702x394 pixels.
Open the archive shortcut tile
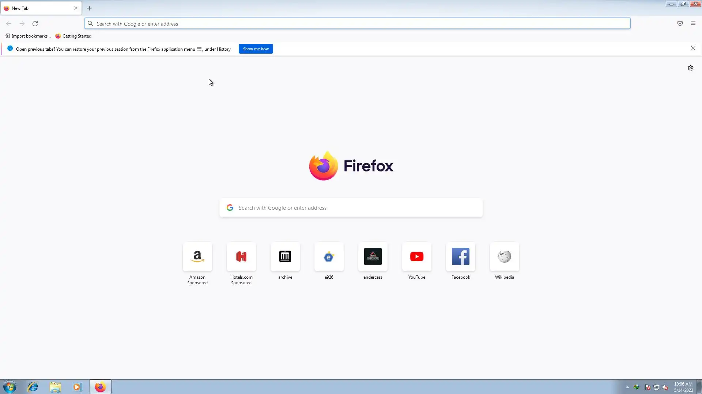[285, 257]
